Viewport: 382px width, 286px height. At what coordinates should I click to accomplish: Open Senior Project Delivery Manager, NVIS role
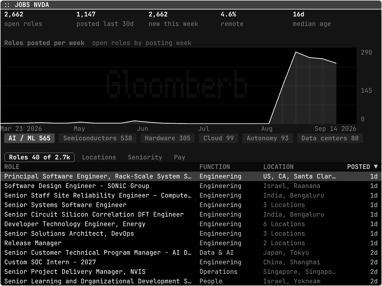[191, 272]
